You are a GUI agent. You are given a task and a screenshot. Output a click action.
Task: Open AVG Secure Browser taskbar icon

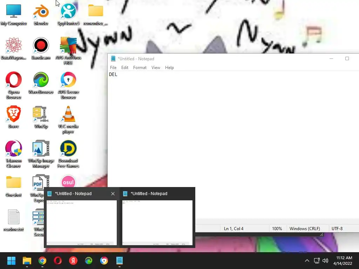click(x=104, y=261)
